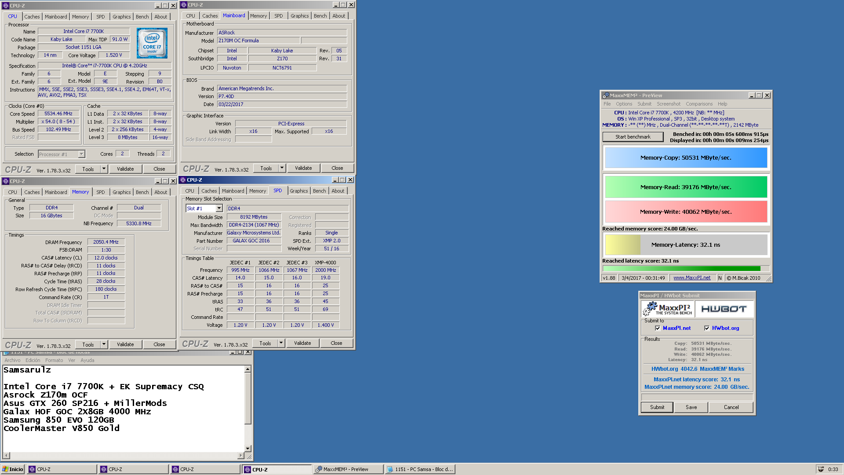Screen dimensions: 844x475
Task: Click the CPU-Z SPD window title icon
Action: pyautogui.click(x=183, y=180)
